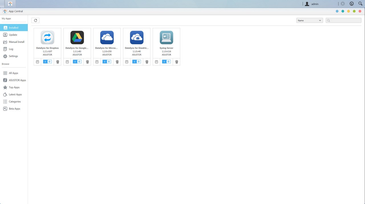Click trash icon for 1.1.0.r40 app
The height and width of the screenshot is (204, 365).
(147, 62)
